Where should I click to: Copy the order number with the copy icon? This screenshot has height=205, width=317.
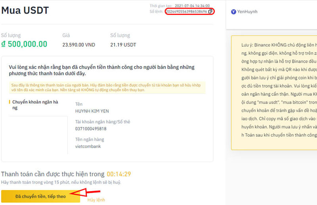[210, 11]
